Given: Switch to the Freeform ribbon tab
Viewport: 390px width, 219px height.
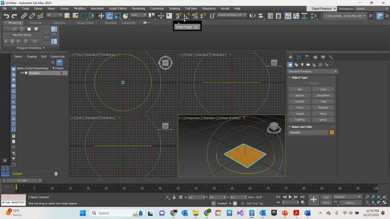Looking at the screenshot, I should point(36,23).
